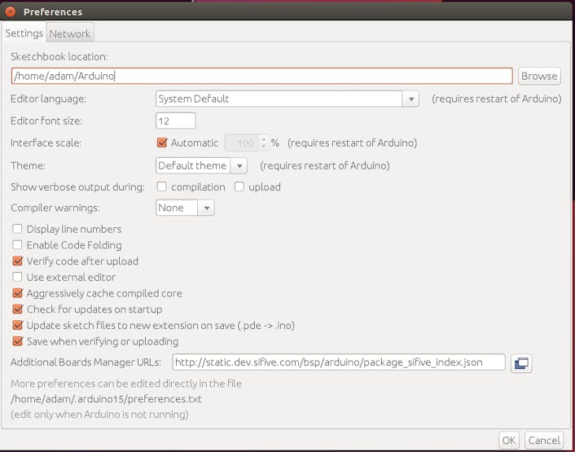575x452 pixels.
Task: Click the Browse button for the sketchbook location
Action: point(539,76)
